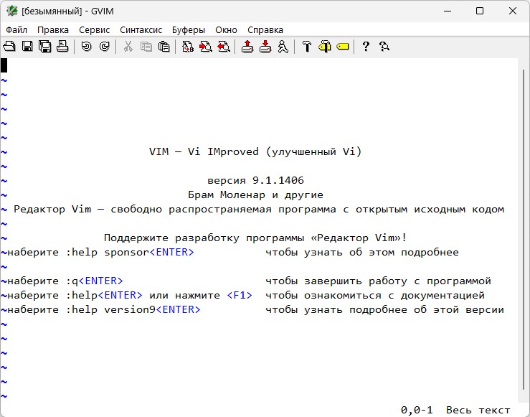Minimize the GVIM window
The width and height of the screenshot is (530, 417).
coord(448,11)
